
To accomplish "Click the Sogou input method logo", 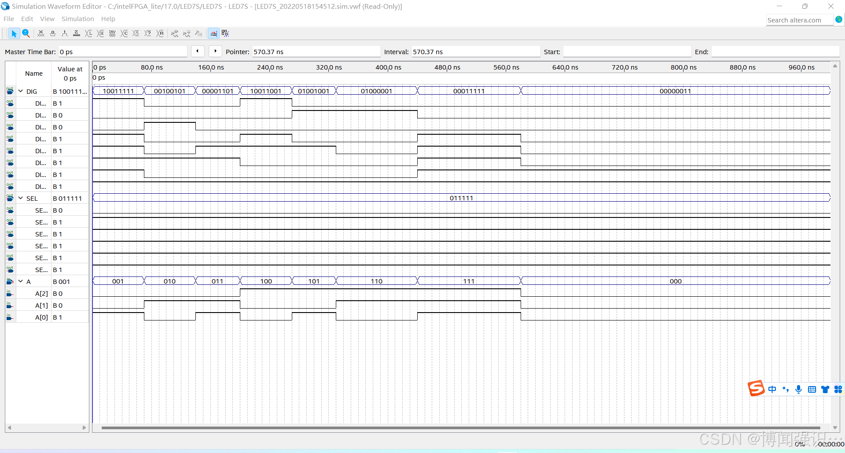I will pyautogui.click(x=757, y=389).
